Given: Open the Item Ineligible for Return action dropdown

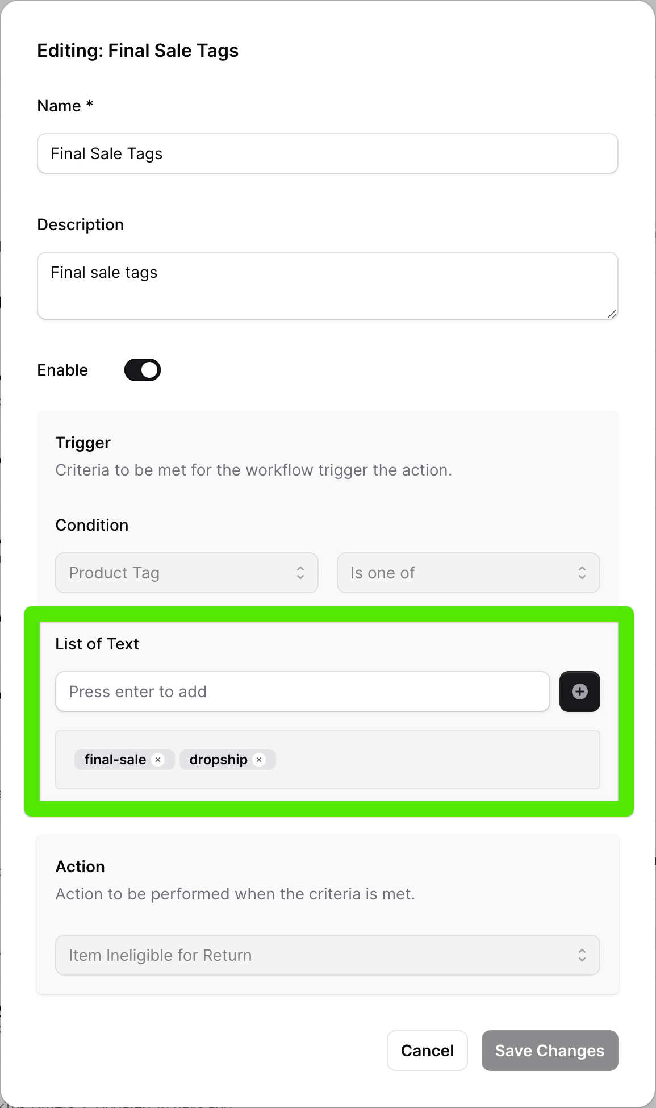Looking at the screenshot, I should click(x=327, y=955).
